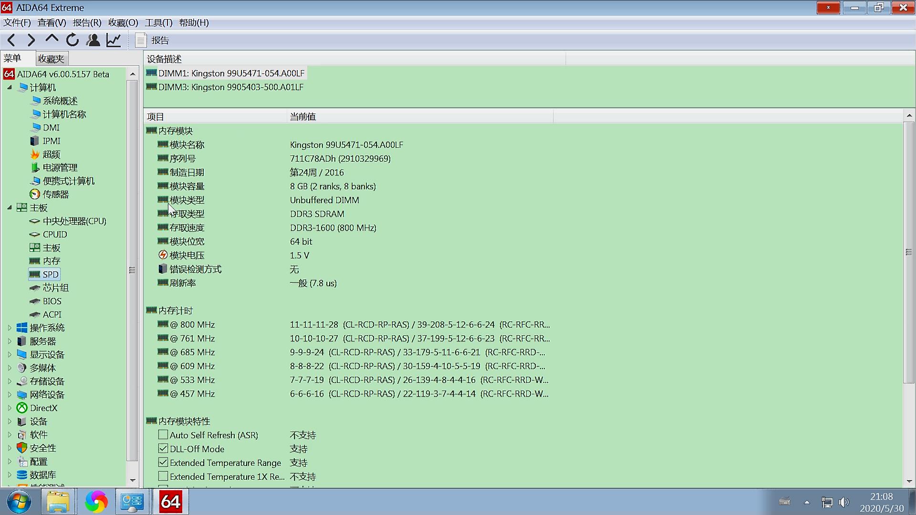The width and height of the screenshot is (916, 515).
Task: Open the DirectX tree item
Action: coord(43,408)
